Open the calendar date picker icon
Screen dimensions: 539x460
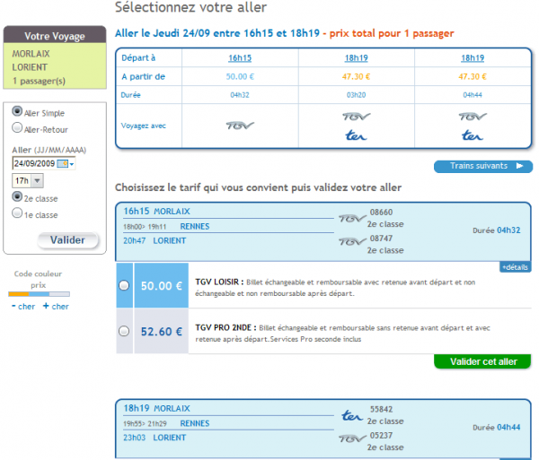(x=61, y=164)
